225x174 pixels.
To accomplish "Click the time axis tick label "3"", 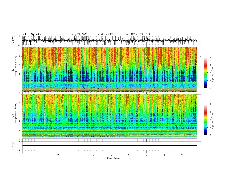I will click(x=76, y=155).
